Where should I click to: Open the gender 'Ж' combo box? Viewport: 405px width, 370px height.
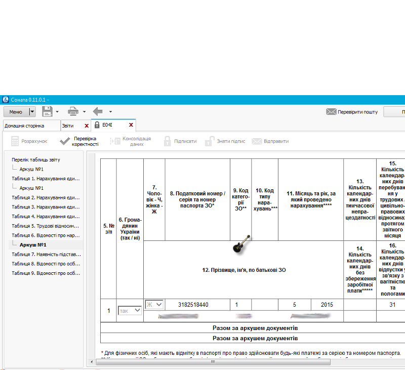154,304
